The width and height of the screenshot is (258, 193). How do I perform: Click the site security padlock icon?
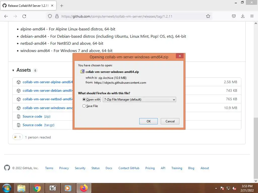pyautogui.click(x=57, y=16)
